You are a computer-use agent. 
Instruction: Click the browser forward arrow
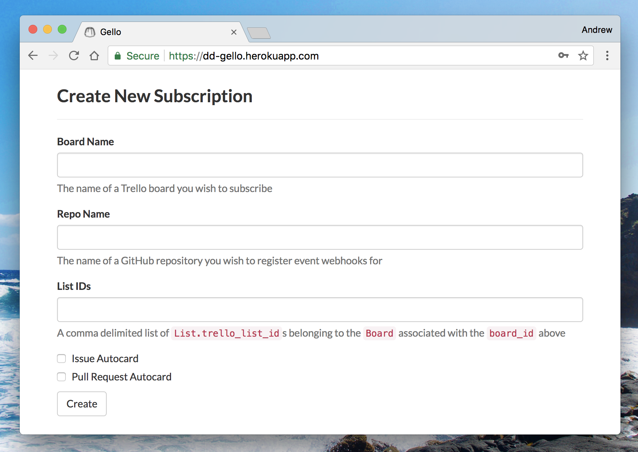(x=53, y=55)
